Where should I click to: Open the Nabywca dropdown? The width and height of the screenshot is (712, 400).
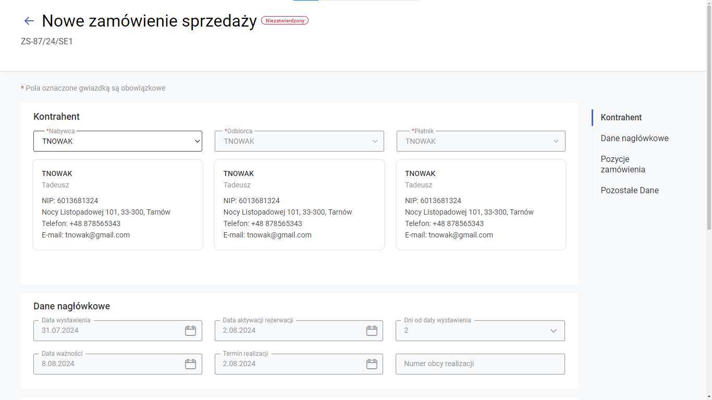coord(118,141)
